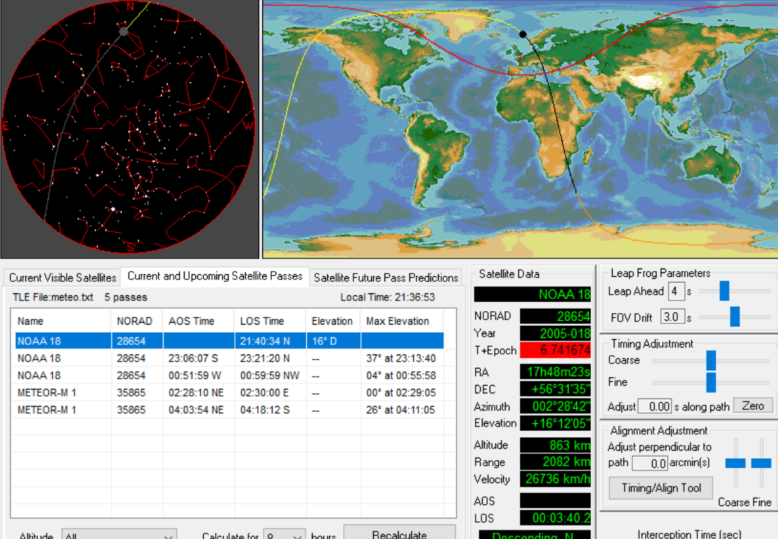Image resolution: width=778 pixels, height=539 pixels.
Task: Click the red T+Epoch value
Action: click(x=556, y=350)
